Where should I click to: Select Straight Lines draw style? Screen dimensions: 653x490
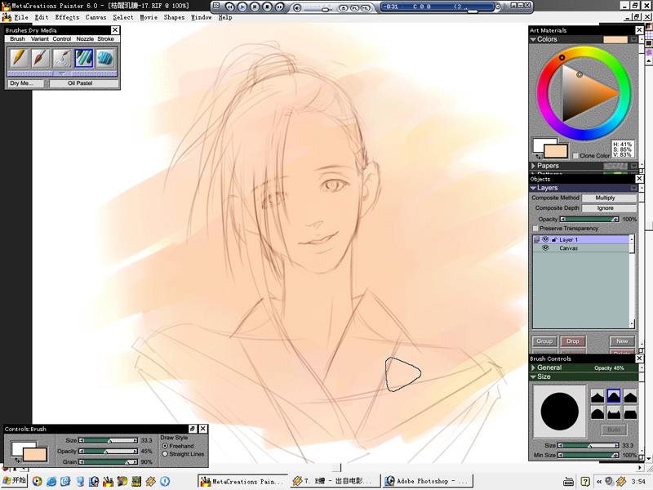click(165, 454)
